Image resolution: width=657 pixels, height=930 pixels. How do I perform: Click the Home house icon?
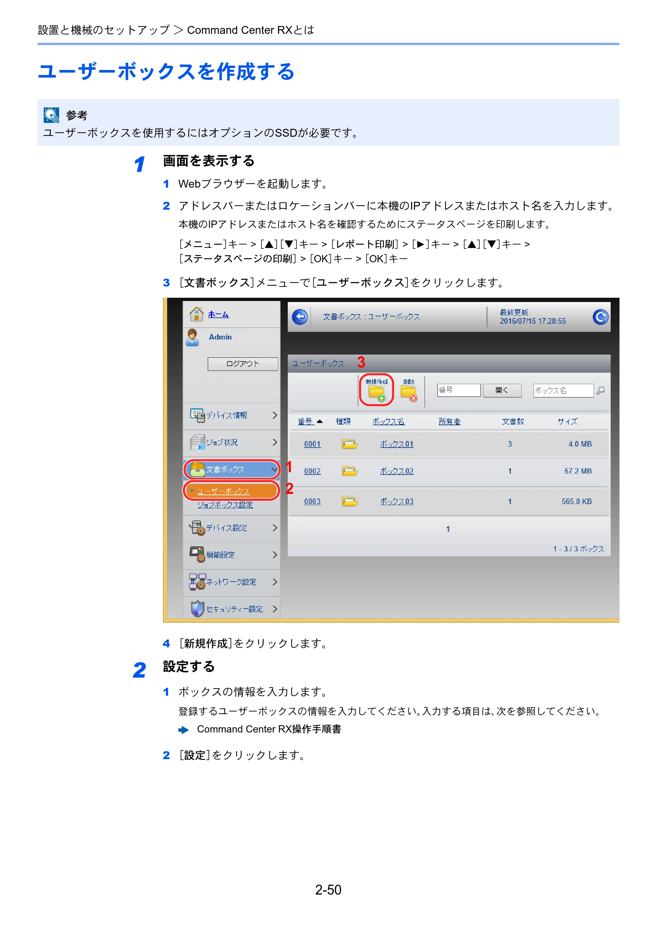click(196, 314)
